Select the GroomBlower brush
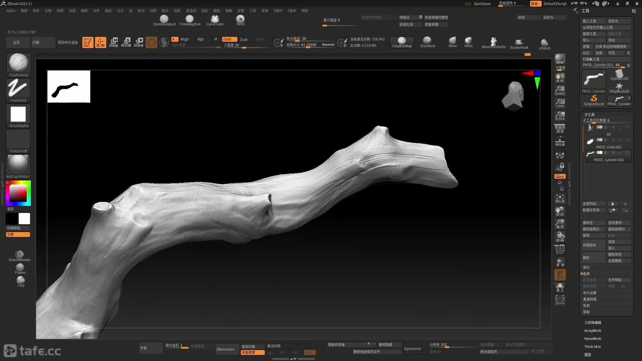642x361 pixels. coord(19,256)
